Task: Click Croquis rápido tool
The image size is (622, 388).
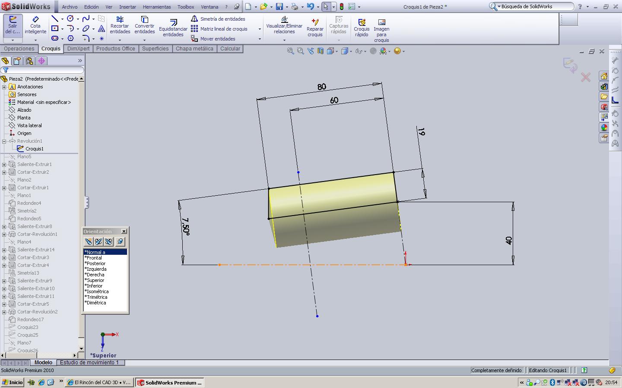Action: [362, 28]
